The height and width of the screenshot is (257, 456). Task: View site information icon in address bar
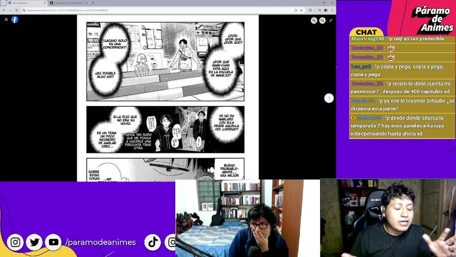pos(24,10)
